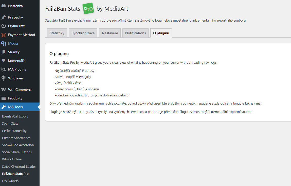Click the Stránky pages icon

[4, 52]
